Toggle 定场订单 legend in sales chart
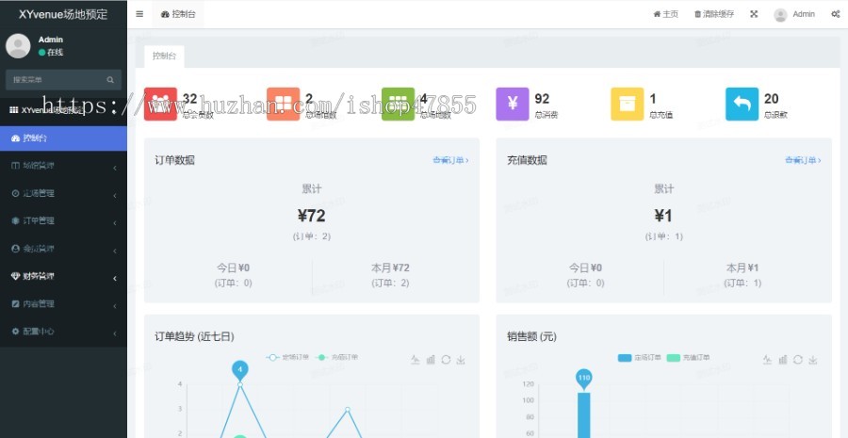This screenshot has height=438, width=848. pyautogui.click(x=640, y=357)
